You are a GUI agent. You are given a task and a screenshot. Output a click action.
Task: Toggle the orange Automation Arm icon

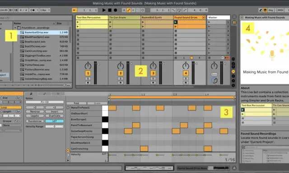click(129, 10)
